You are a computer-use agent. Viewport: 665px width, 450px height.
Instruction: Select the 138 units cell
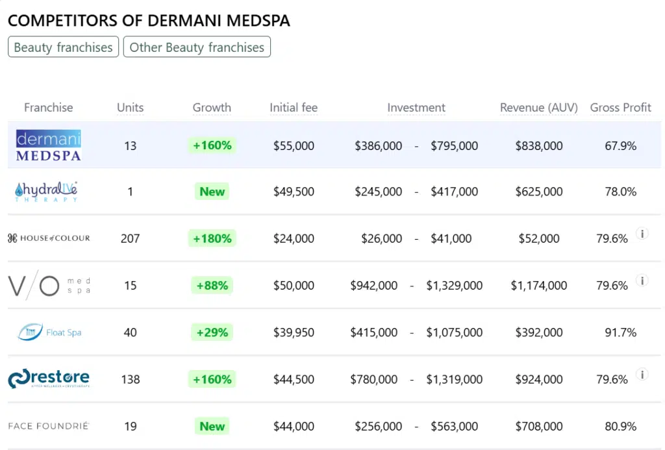coord(130,379)
